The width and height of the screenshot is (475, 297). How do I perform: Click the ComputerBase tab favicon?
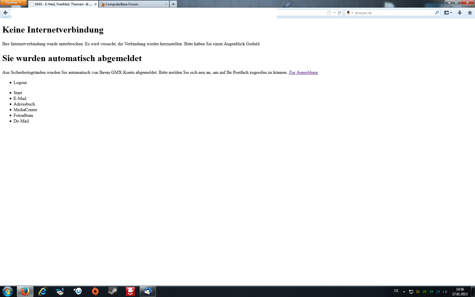pyautogui.click(x=103, y=4)
